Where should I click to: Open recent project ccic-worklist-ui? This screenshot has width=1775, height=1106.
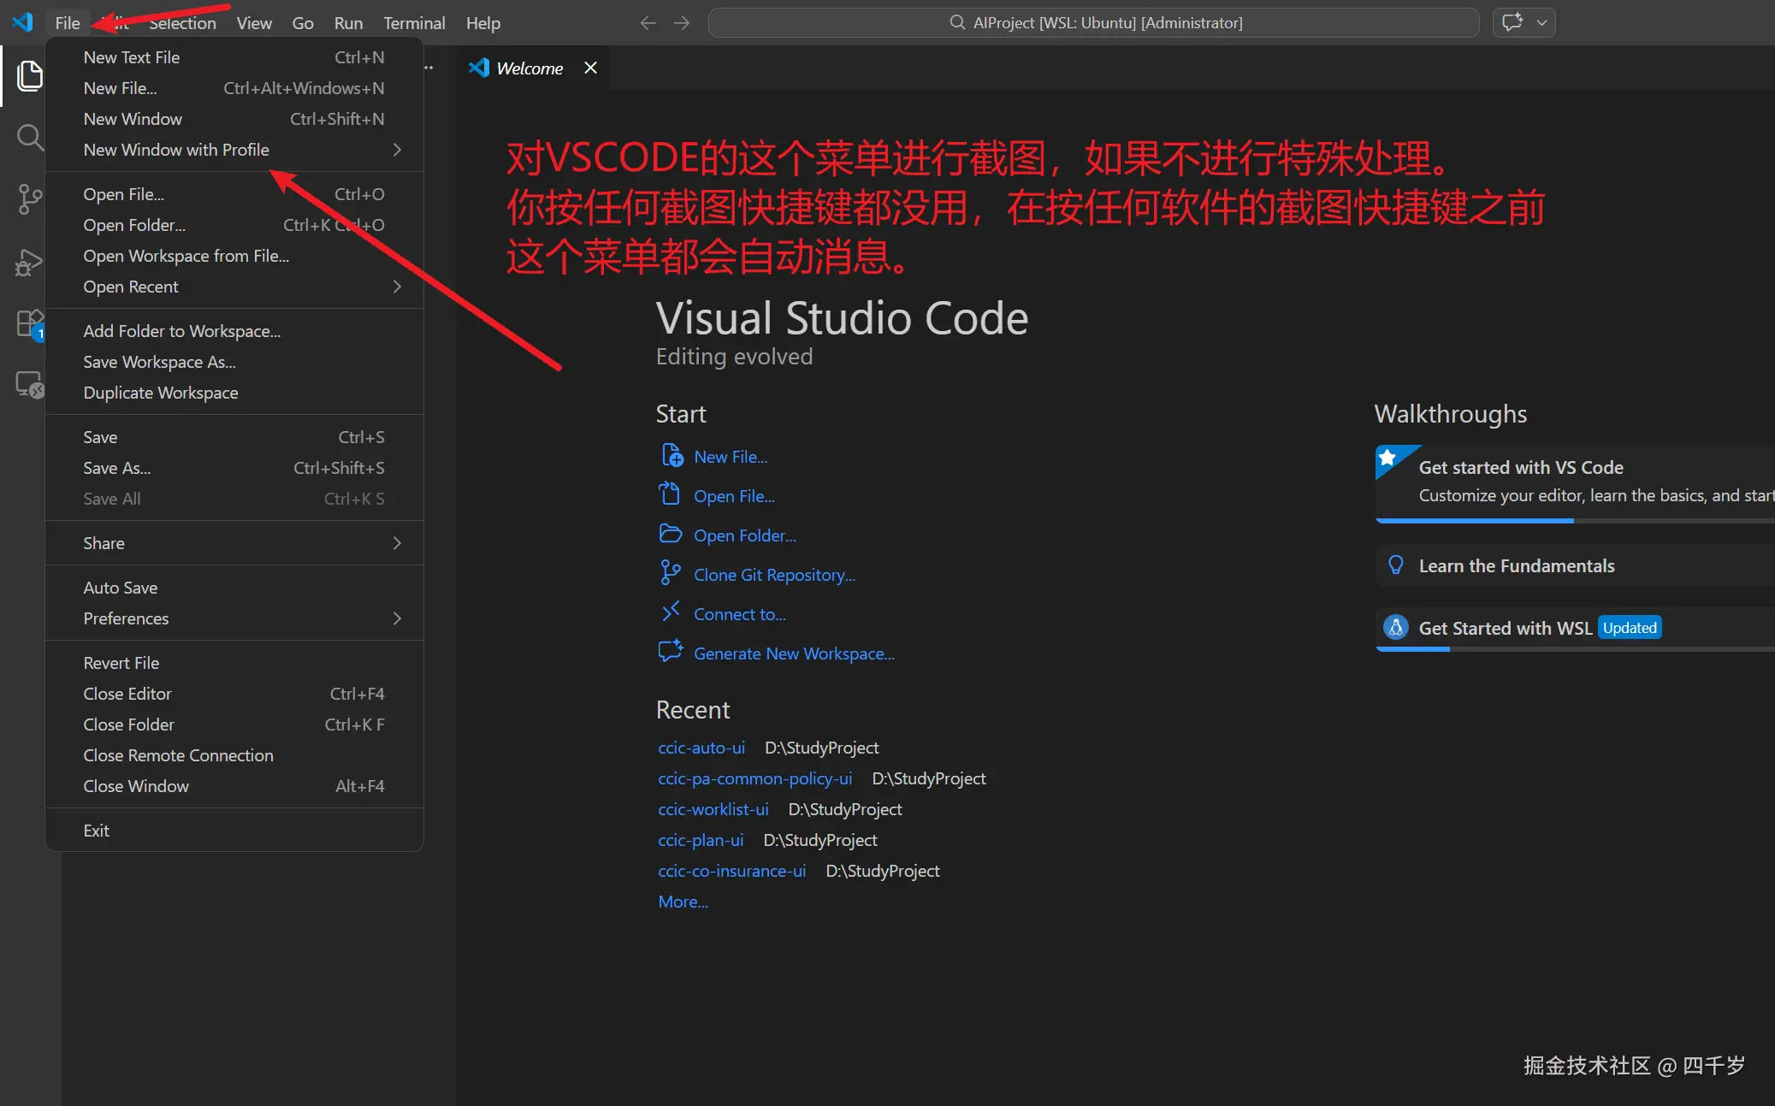[713, 809]
